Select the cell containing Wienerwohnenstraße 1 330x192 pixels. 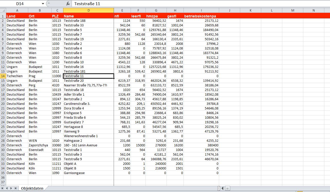point(81,136)
